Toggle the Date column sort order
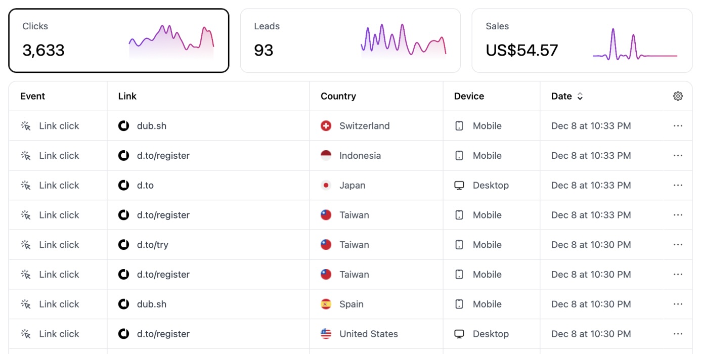Screen dimensions: 701x354 [579, 96]
